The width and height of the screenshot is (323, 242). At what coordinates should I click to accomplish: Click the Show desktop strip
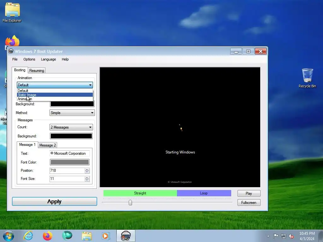pyautogui.click(x=321, y=236)
